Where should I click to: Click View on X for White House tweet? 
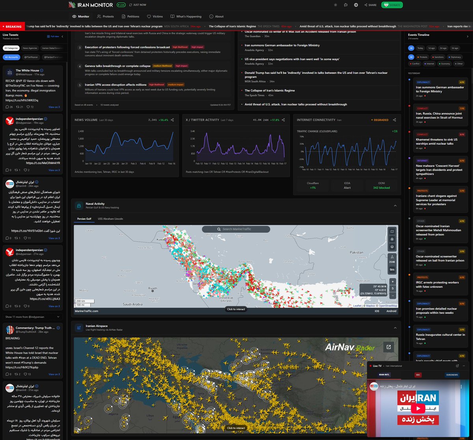pyautogui.click(x=54, y=107)
